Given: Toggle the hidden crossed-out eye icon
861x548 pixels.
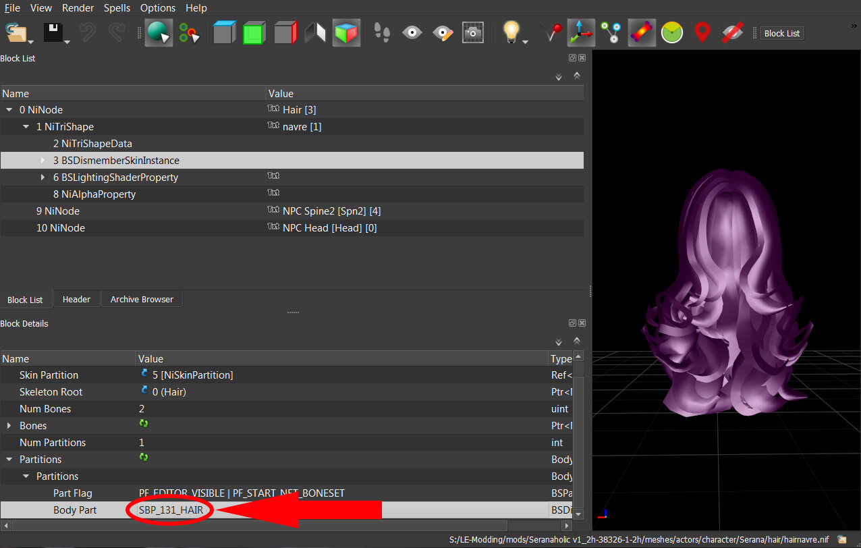Looking at the screenshot, I should [732, 32].
